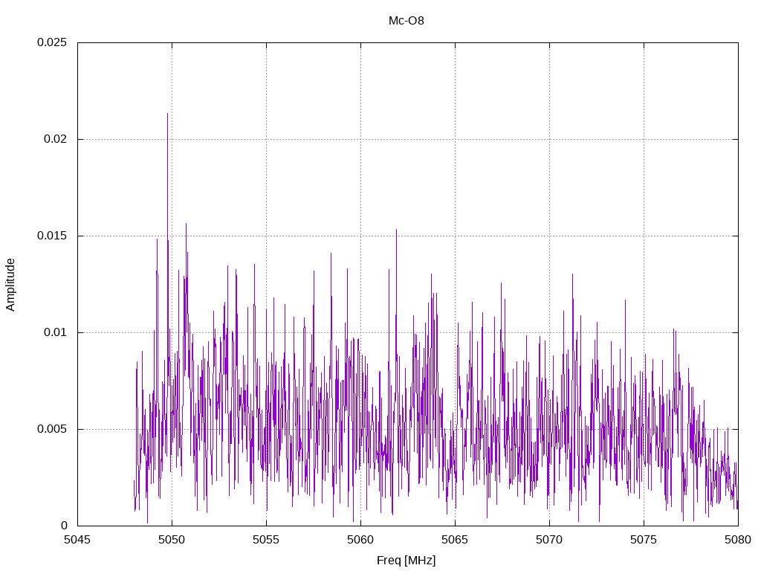Click the 5045 x-axis tick label
The width and height of the screenshot is (761, 571).
[x=77, y=540]
